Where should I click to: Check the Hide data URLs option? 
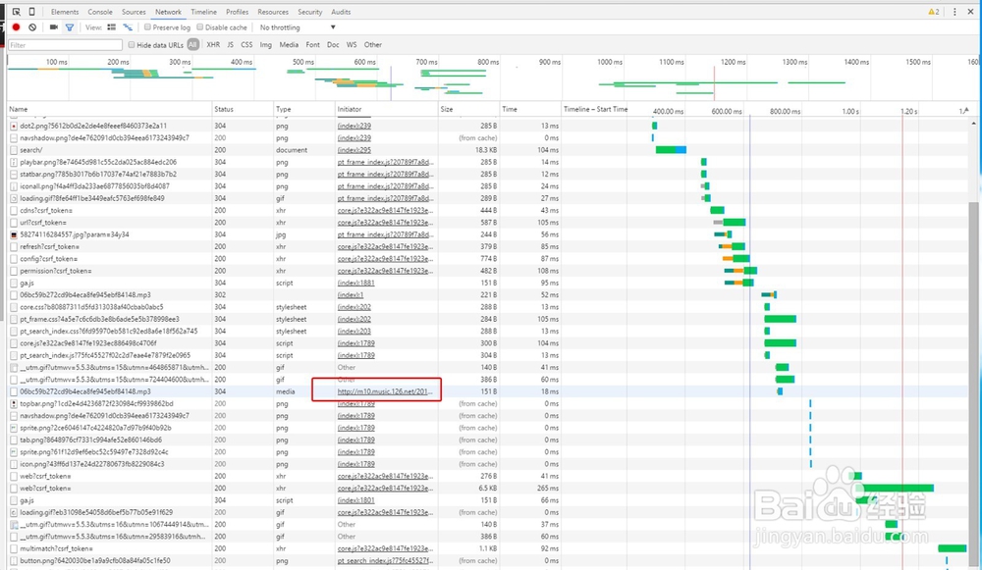(x=132, y=45)
